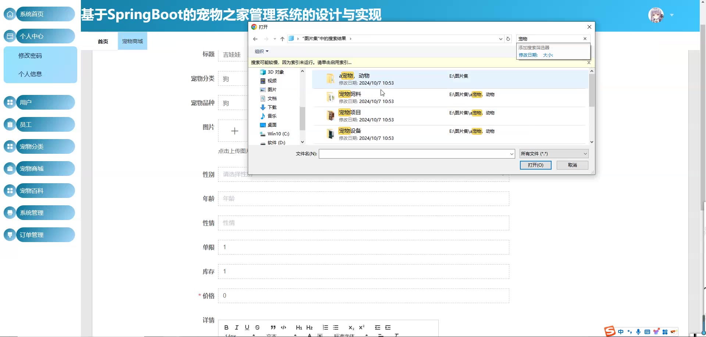Click the Sogou input method logo
The image size is (706, 337).
pyautogui.click(x=610, y=331)
